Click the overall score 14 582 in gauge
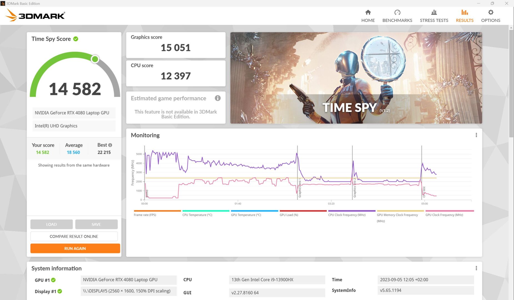This screenshot has width=514, height=300. pos(75,89)
